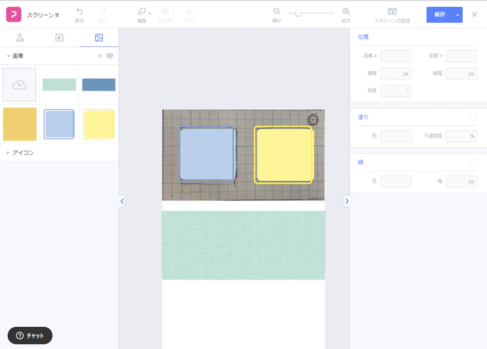
Task: Select the blue square on the canvas
Action: [x=206, y=154]
